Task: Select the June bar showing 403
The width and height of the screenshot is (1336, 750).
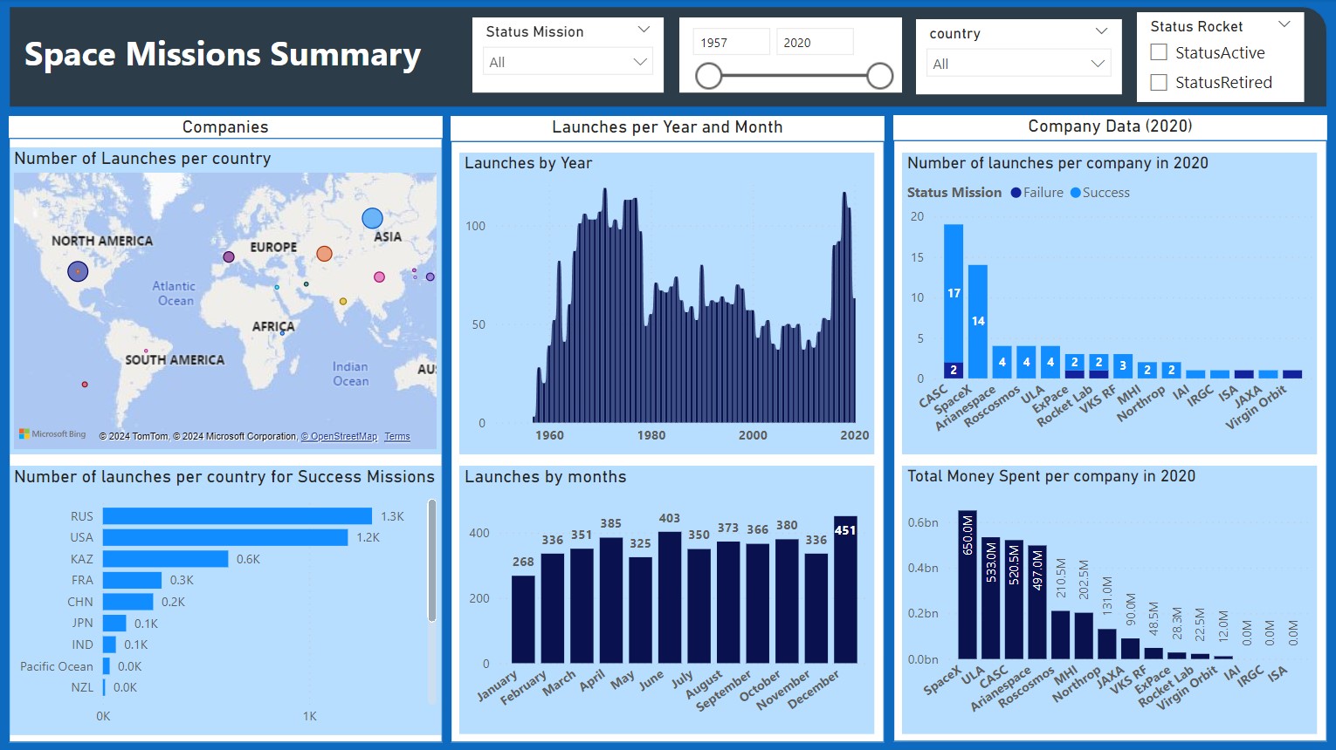Action: (670, 597)
